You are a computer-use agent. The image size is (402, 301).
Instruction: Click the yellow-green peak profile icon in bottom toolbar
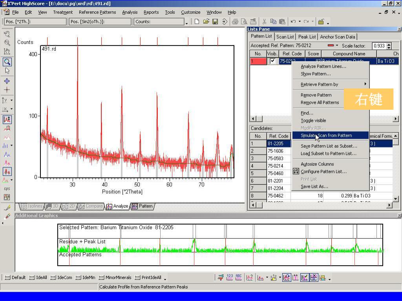(323, 277)
